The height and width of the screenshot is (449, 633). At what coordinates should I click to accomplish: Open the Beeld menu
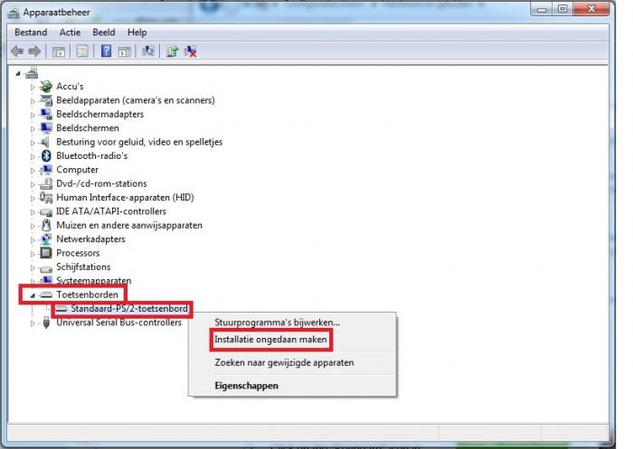(x=104, y=33)
